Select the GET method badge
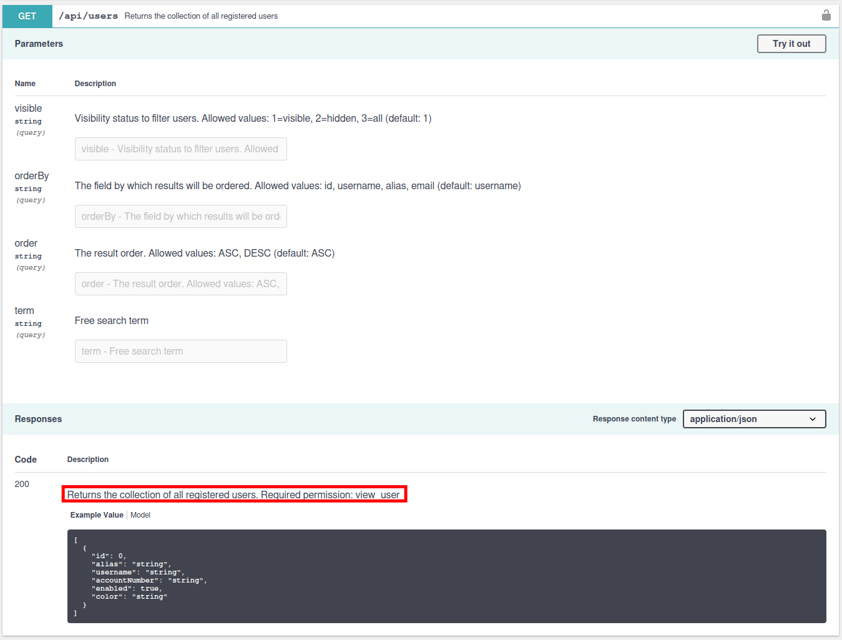Screen dimensions: 842x640 coord(26,15)
